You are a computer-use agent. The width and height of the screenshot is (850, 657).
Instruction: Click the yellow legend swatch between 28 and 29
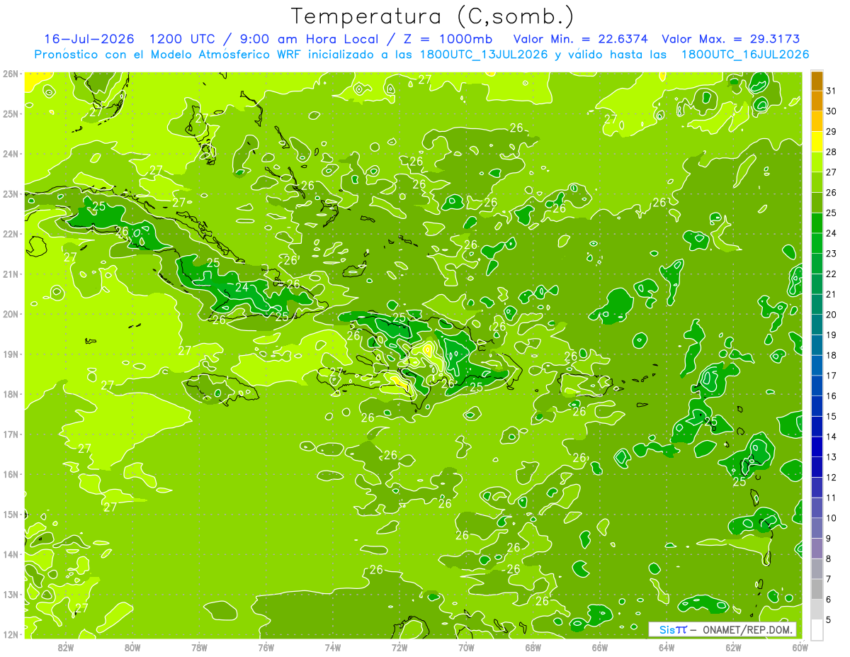(817, 142)
